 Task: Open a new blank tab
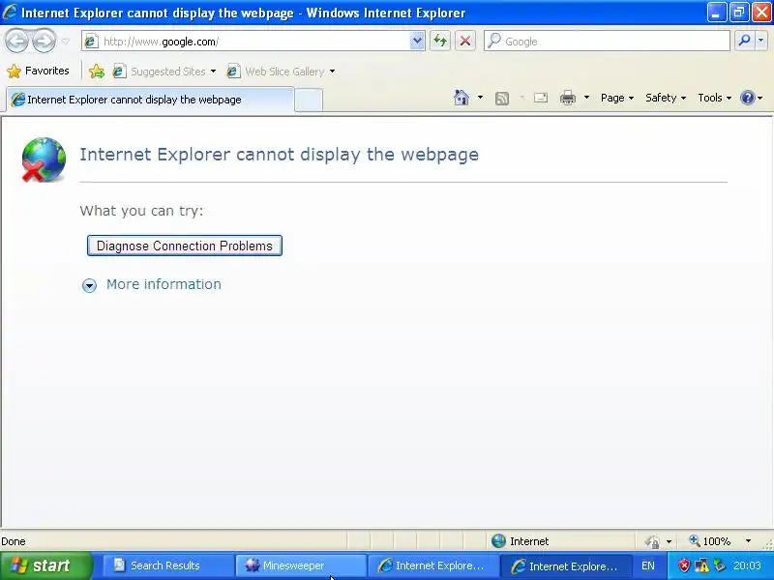pyautogui.click(x=309, y=101)
